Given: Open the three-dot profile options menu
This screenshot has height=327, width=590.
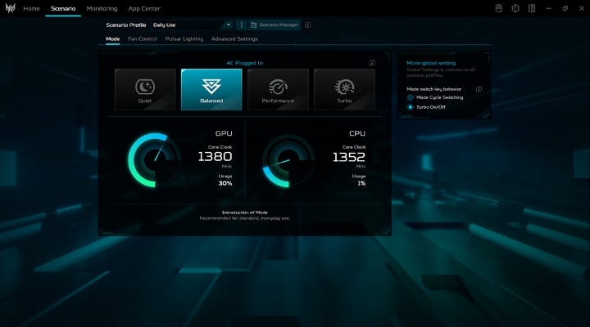Looking at the screenshot, I should [241, 25].
